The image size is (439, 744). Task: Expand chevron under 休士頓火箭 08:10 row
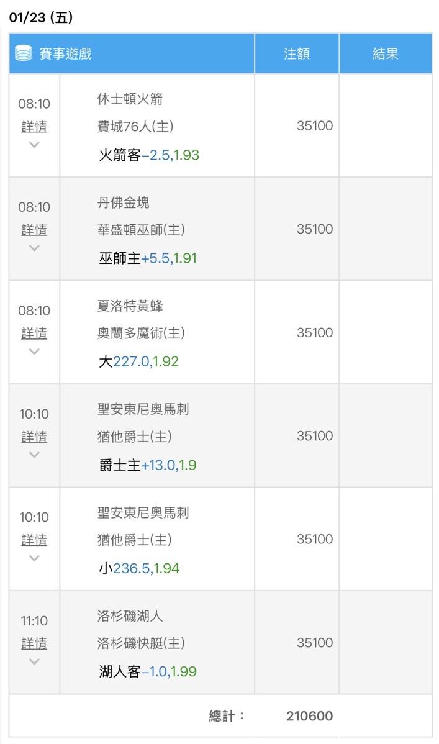[34, 145]
